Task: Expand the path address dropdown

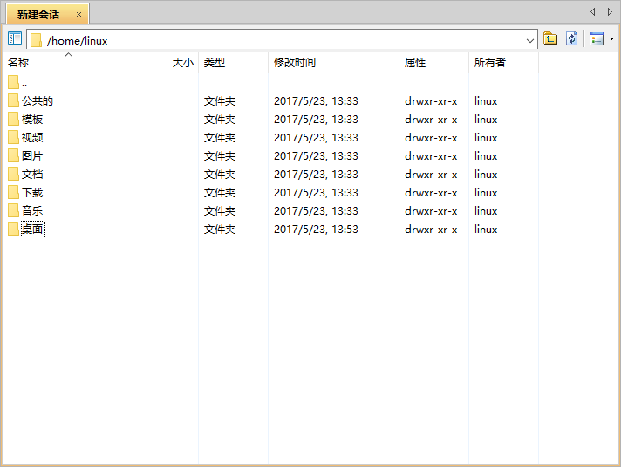Action: pyautogui.click(x=530, y=40)
